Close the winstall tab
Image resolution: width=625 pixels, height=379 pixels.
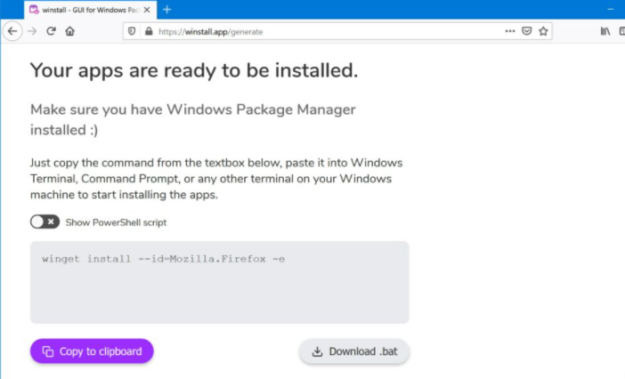point(147,10)
